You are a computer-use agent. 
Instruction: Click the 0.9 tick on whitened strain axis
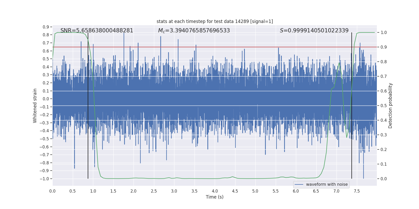(46, 27)
